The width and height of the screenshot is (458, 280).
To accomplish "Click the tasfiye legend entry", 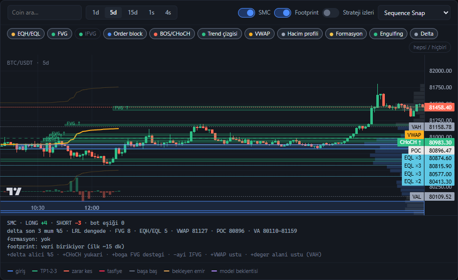I will [111, 271].
